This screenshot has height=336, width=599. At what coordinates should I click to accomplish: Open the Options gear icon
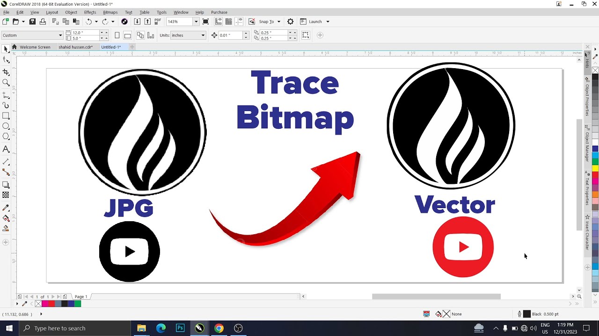[290, 21]
